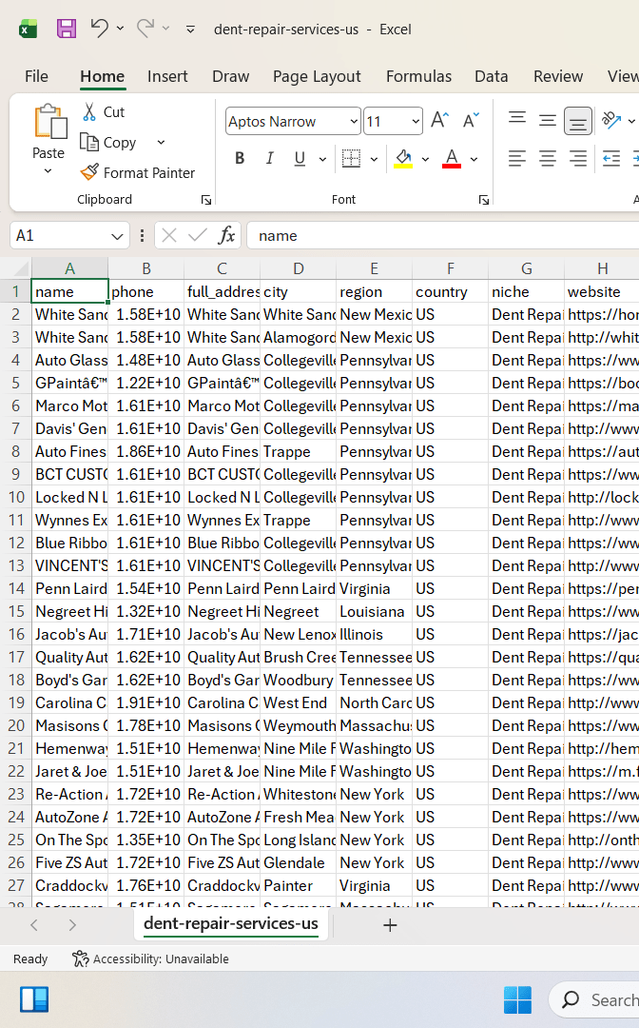Open Font settings dialog launcher

click(x=484, y=200)
